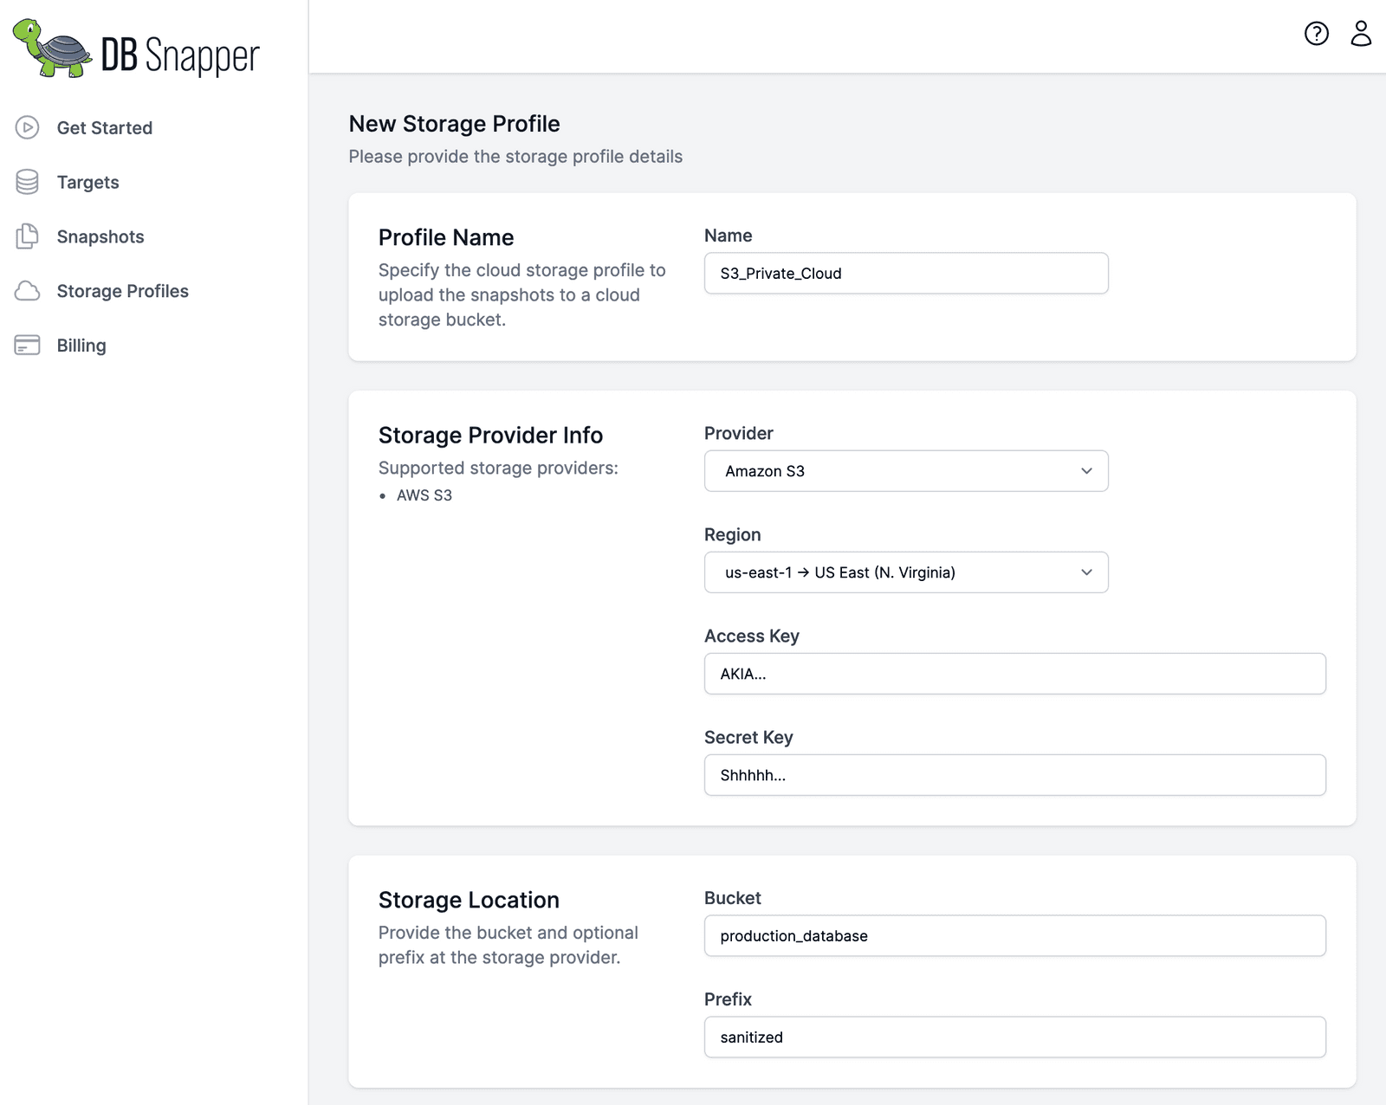Expand the Region dropdown showing us-east-1

pos(906,572)
